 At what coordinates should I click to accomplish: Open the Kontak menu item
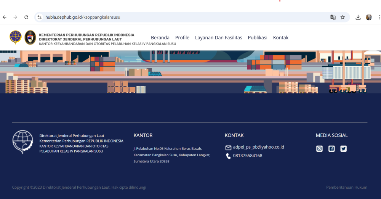coord(281,38)
